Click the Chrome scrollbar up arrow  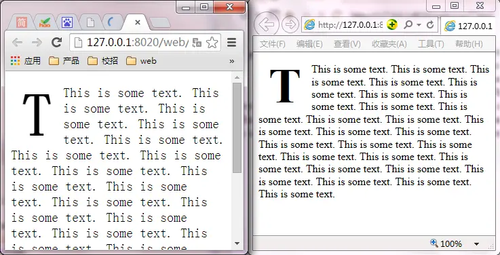pyautogui.click(x=237, y=77)
